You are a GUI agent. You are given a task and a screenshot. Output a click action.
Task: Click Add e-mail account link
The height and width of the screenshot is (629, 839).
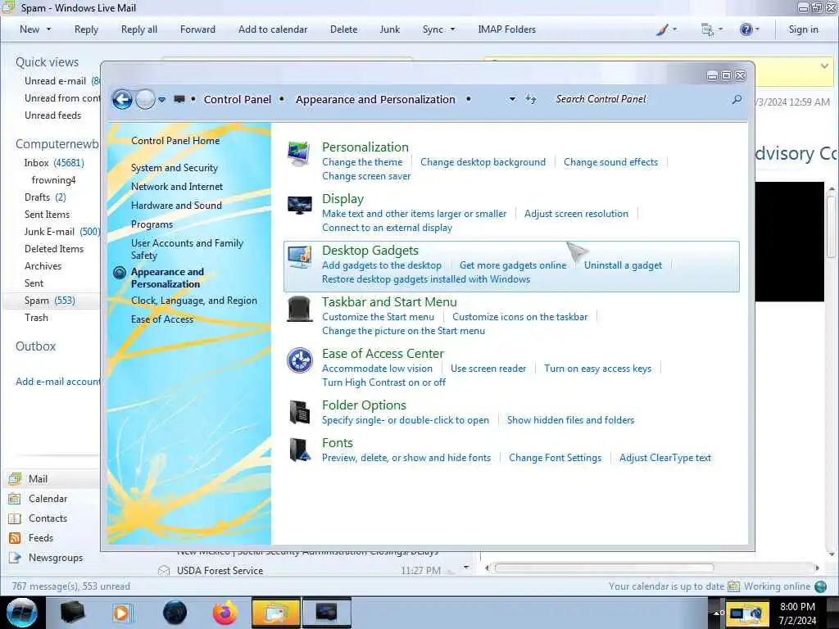pos(58,382)
